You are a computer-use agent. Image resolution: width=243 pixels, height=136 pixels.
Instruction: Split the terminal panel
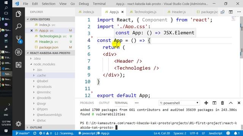point(214,103)
